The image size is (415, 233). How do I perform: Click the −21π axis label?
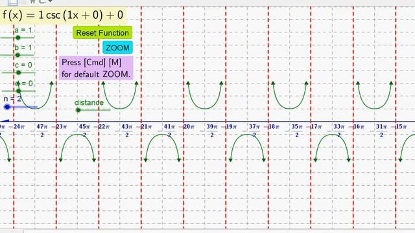point(144,127)
